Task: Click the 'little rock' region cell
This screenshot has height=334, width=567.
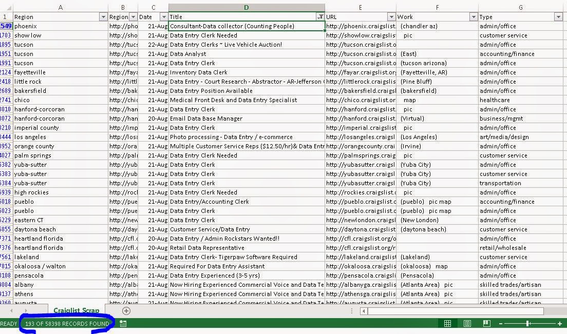Action: [61, 82]
